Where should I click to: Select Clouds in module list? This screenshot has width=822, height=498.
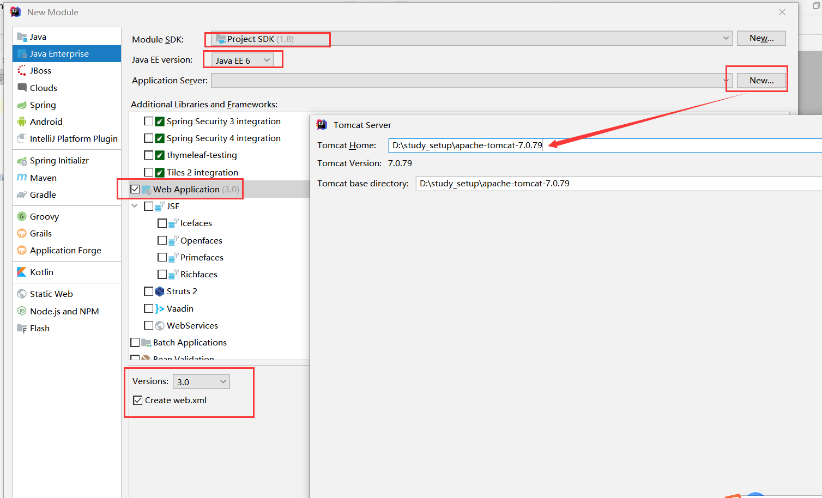[x=67, y=88]
